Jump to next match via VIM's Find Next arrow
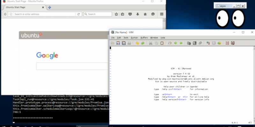This screenshot has width=255, height=127. tap(176, 43)
